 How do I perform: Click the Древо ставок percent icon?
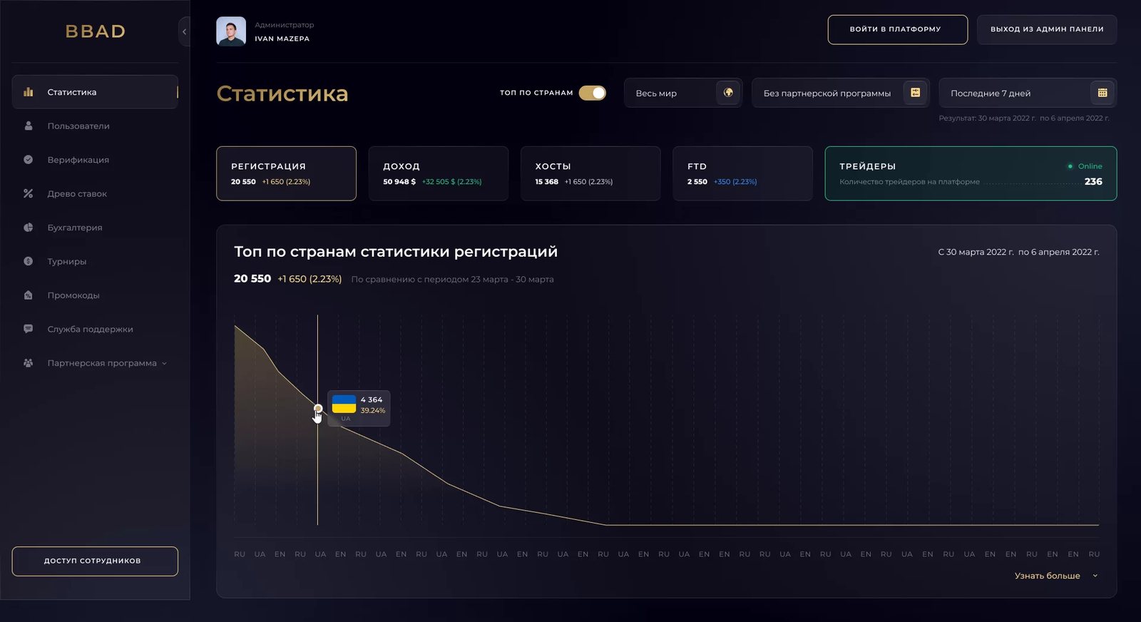pos(29,193)
